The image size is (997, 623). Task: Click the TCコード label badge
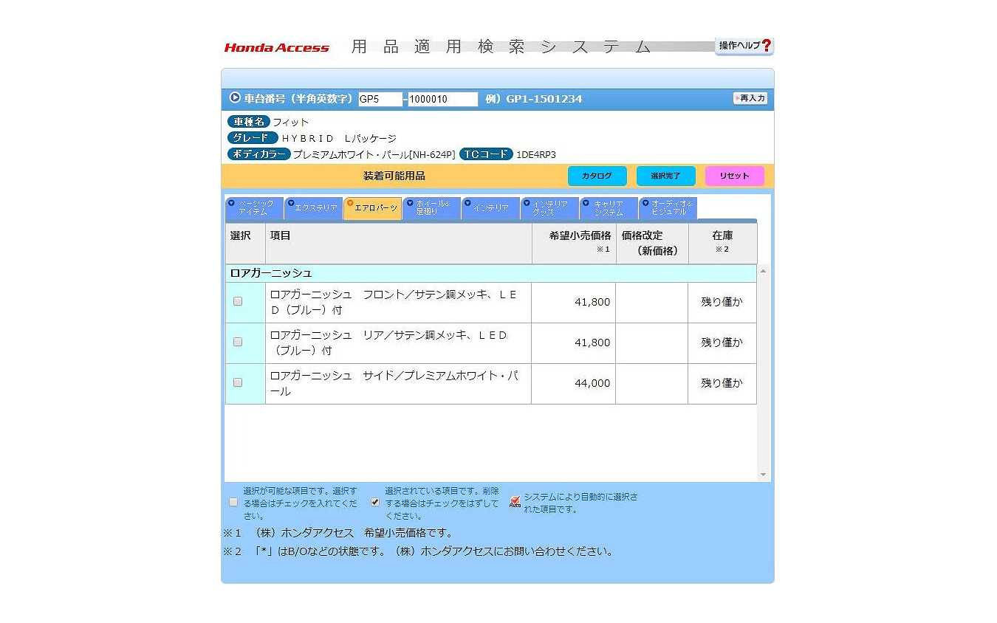[x=485, y=154]
